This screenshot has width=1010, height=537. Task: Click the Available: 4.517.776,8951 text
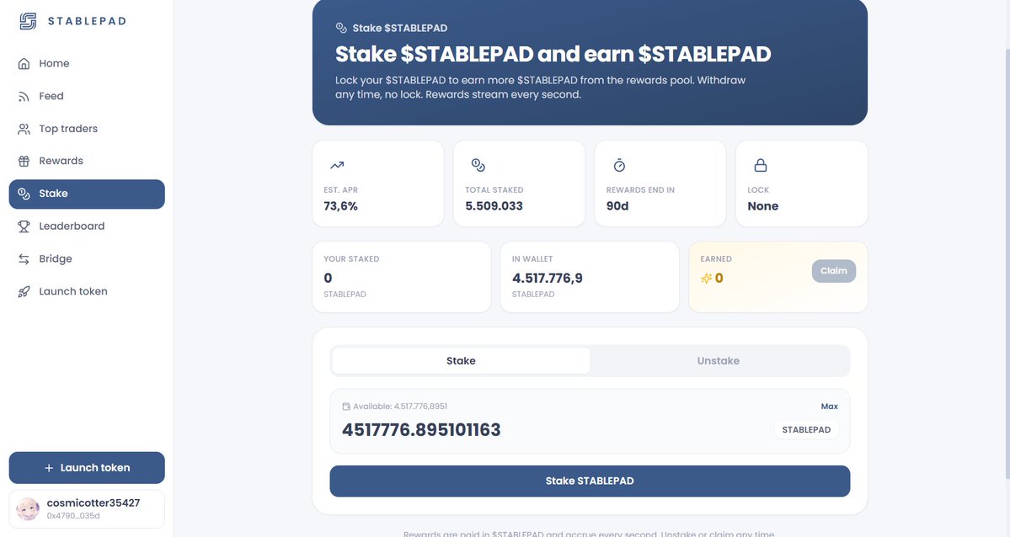[x=400, y=407]
